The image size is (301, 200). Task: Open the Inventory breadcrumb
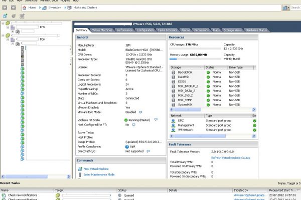54,7
